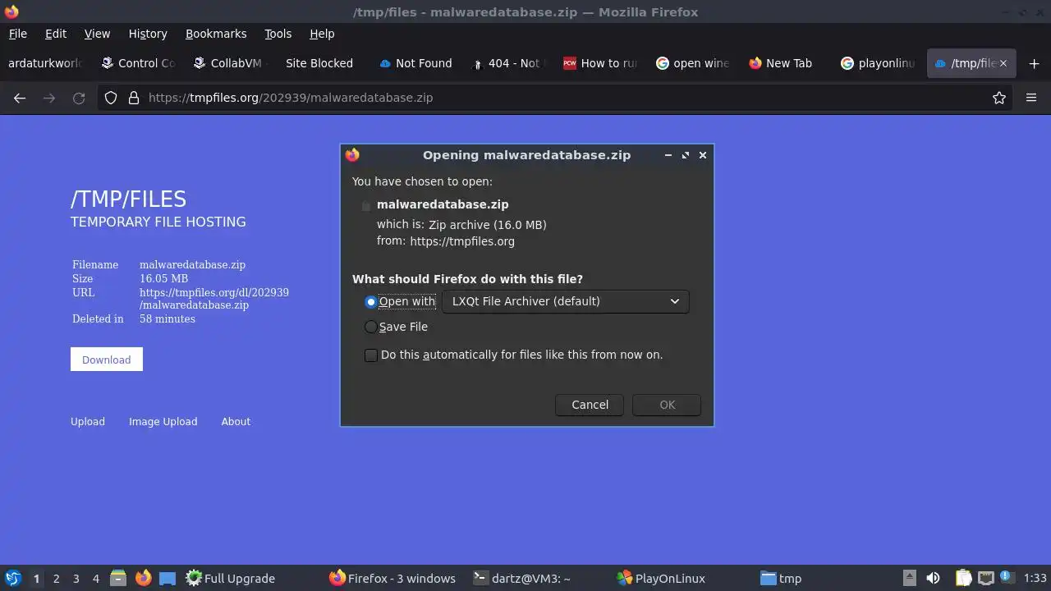This screenshot has height=591, width=1051.
Task: Open the Full Upgrade taskbar window
Action: pos(252,579)
